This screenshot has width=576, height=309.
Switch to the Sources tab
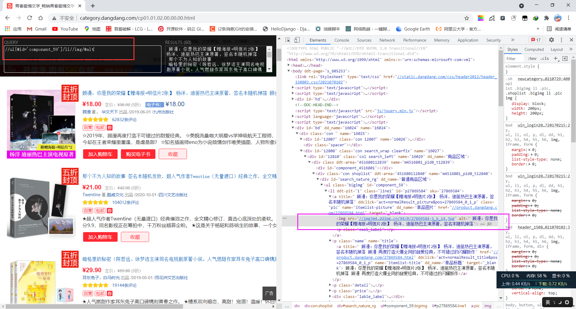tap(364, 40)
